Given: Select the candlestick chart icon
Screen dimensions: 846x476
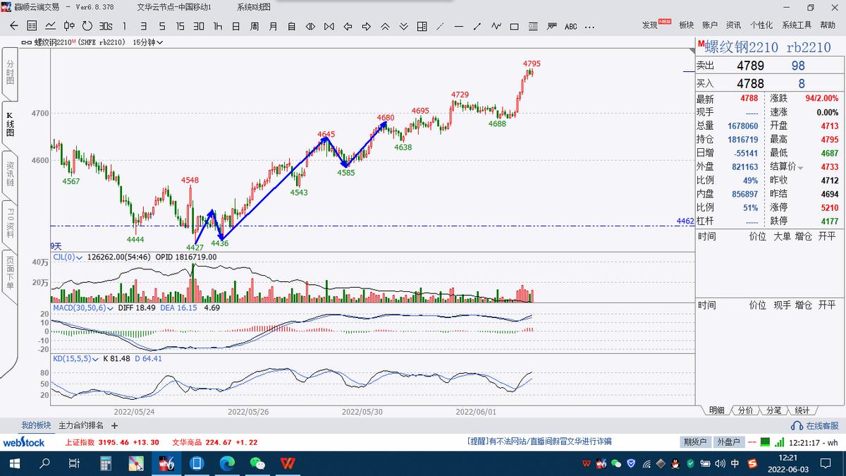Looking at the screenshot, I should point(69,26).
